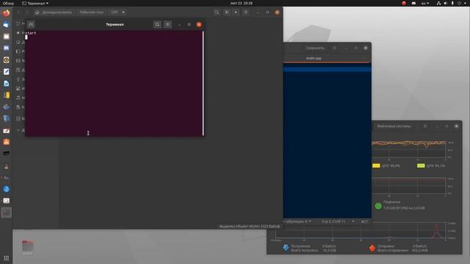Open view options dropdown arrow in file manager
Viewport: 470px width, 264px height.
(x=236, y=12)
